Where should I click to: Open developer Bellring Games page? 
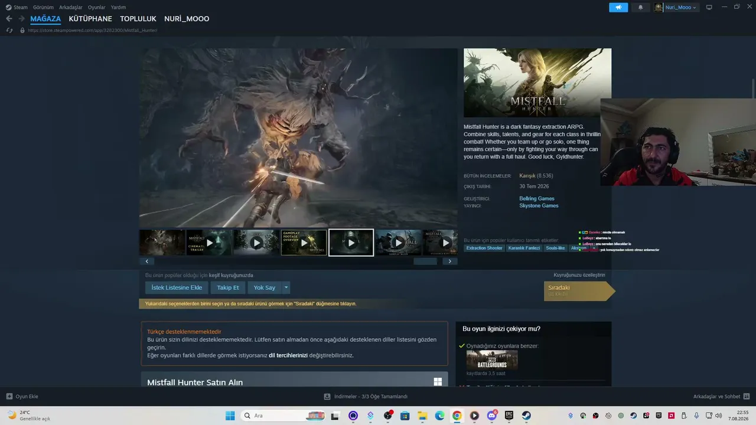coord(537,199)
